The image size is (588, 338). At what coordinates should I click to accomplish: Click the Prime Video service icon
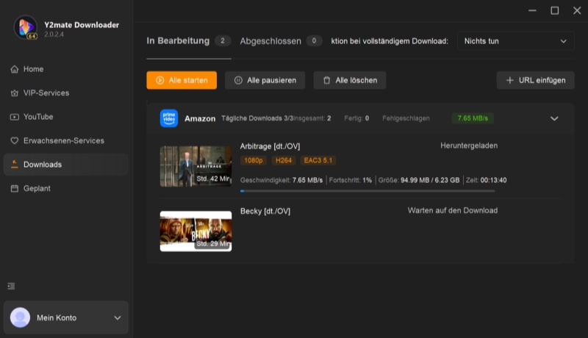coord(169,118)
